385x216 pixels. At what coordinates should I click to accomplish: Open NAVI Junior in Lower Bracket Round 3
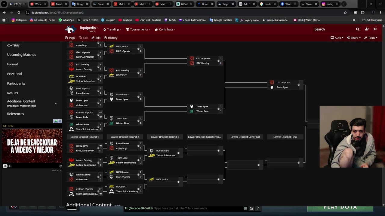(162, 179)
